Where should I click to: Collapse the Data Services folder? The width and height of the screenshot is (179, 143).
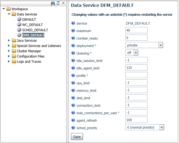9,14
